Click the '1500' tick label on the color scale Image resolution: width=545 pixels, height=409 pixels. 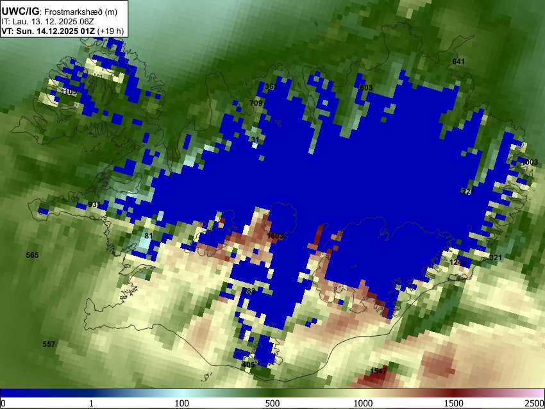pyautogui.click(x=454, y=403)
